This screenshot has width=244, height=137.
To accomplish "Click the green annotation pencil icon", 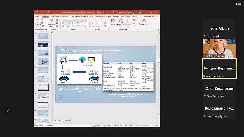I will (7, 111).
